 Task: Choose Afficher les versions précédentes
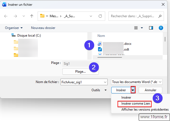click(x=145, y=110)
